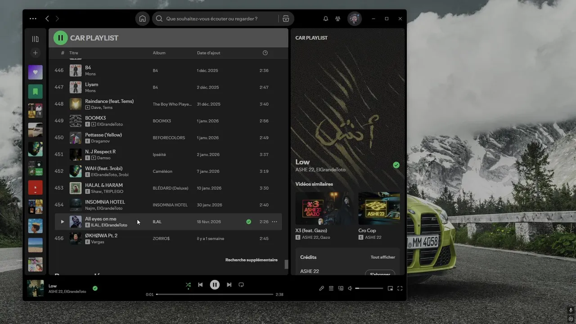The height and width of the screenshot is (324, 576).
Task: Select Raindance (feat. Tems) track
Action: [x=168, y=104]
